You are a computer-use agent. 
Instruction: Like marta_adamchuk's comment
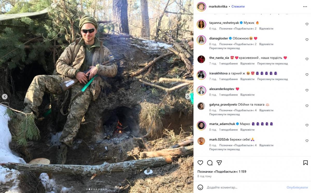click(x=307, y=125)
